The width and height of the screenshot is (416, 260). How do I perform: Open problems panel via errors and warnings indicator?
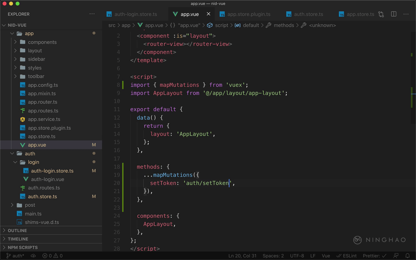(52, 256)
